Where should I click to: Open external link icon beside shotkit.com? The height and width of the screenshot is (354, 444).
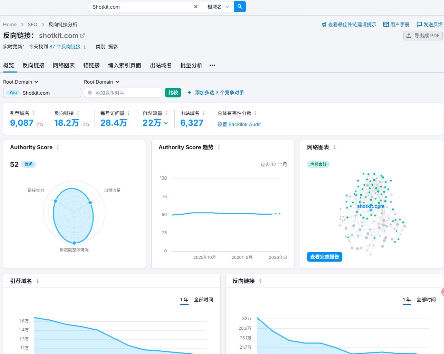tap(82, 36)
